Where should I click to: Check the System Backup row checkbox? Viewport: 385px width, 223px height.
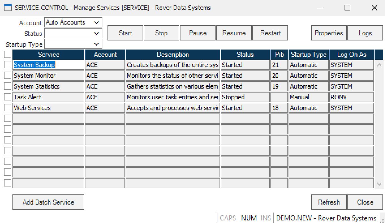[x=7, y=65]
